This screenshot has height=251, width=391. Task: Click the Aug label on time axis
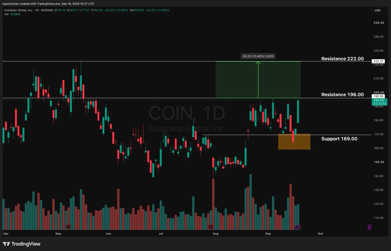click(215, 233)
